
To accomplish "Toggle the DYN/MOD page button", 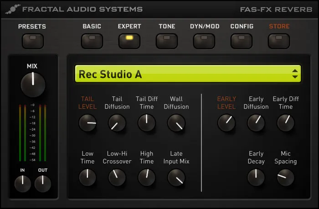I will (204, 41).
